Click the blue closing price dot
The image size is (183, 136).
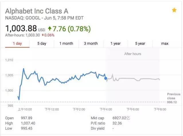click(x=106, y=78)
